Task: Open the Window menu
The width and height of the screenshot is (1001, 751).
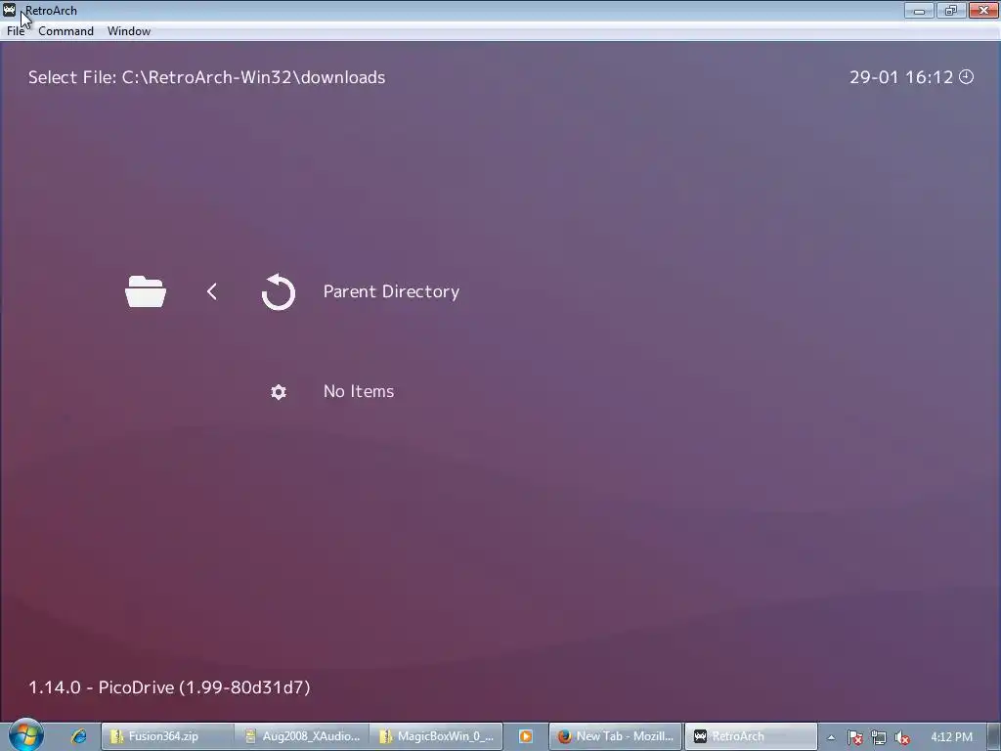Action: point(129,31)
